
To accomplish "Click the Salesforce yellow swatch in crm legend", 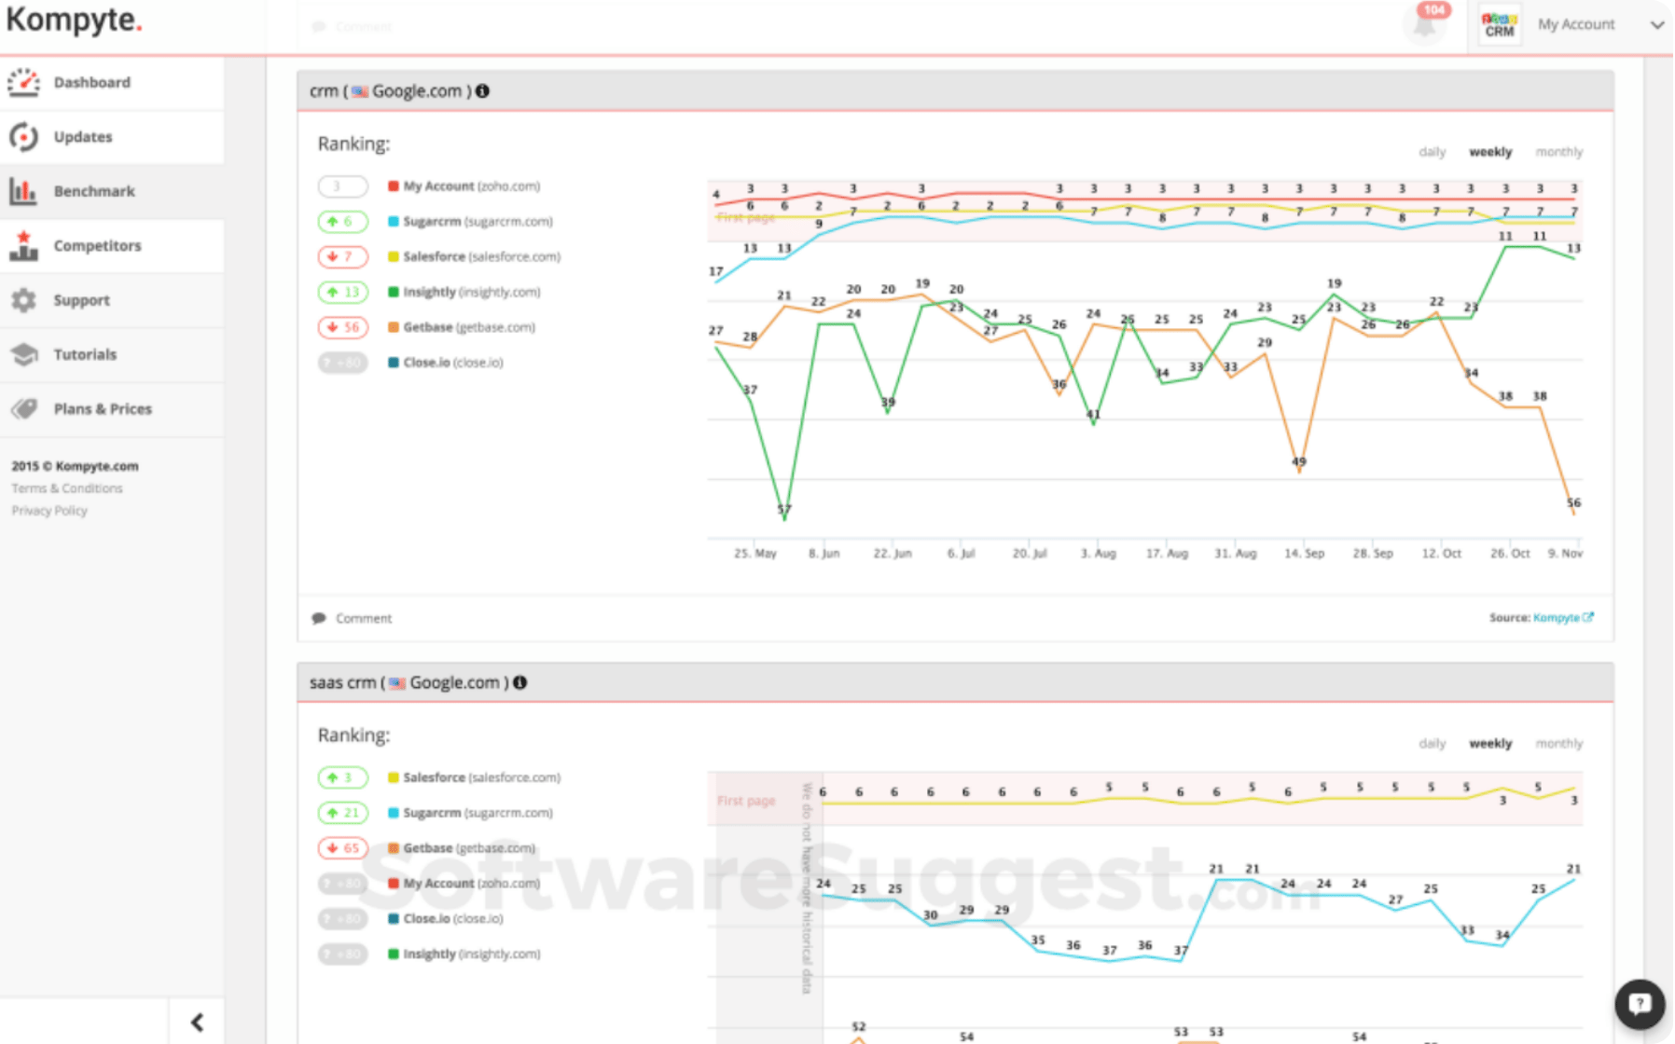I will tap(394, 257).
